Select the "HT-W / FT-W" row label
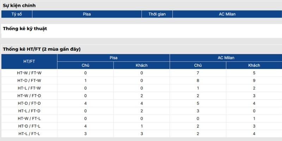The image size is (282, 141). tap(29, 73)
